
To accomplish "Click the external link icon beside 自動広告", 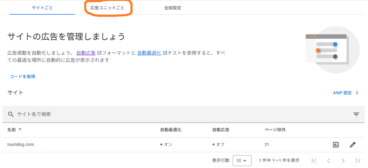I will (x=99, y=53).
